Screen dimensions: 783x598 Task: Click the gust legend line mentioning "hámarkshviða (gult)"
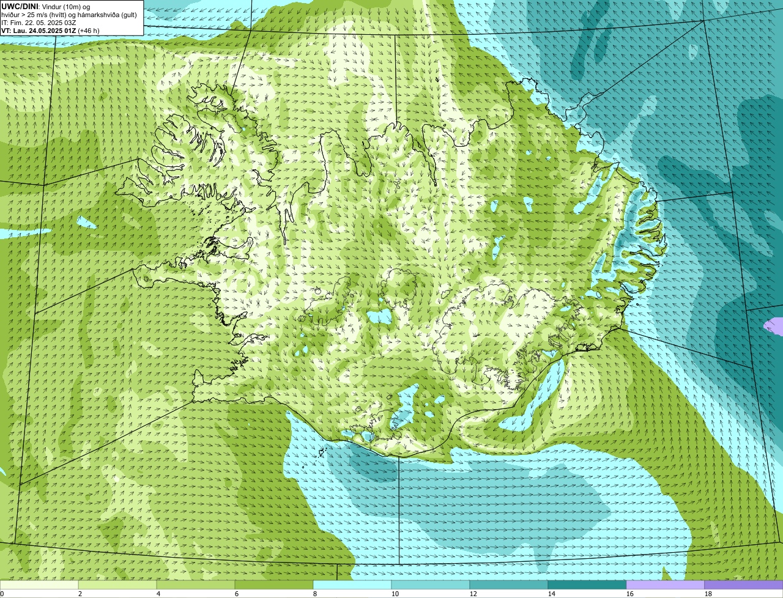tap(69, 15)
